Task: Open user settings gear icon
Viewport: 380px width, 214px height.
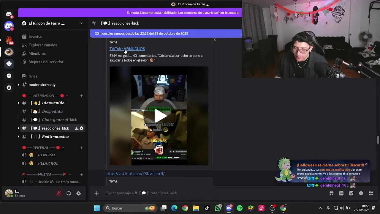Action: (79, 193)
